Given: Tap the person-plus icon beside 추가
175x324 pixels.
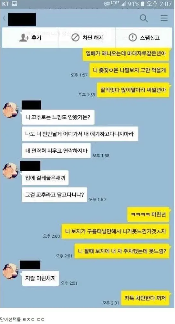Looking at the screenshot, I should click(24, 38).
